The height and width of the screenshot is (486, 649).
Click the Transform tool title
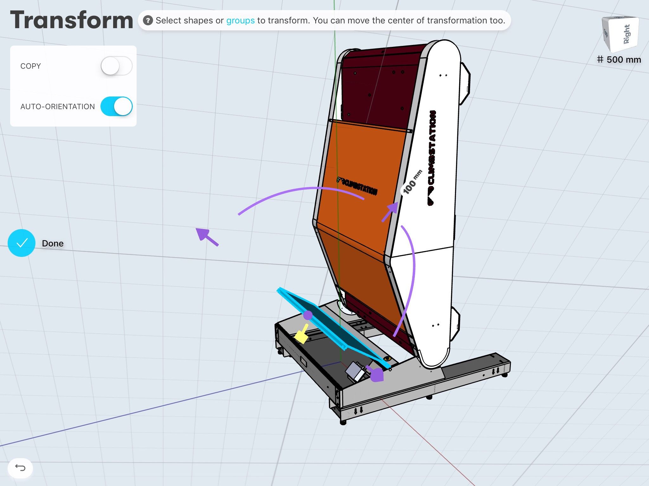[x=72, y=20]
